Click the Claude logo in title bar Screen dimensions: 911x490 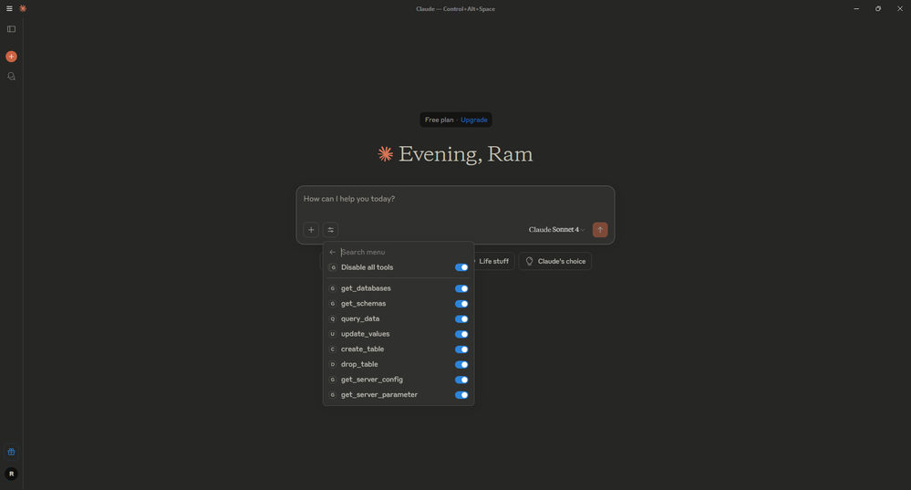[x=23, y=9]
